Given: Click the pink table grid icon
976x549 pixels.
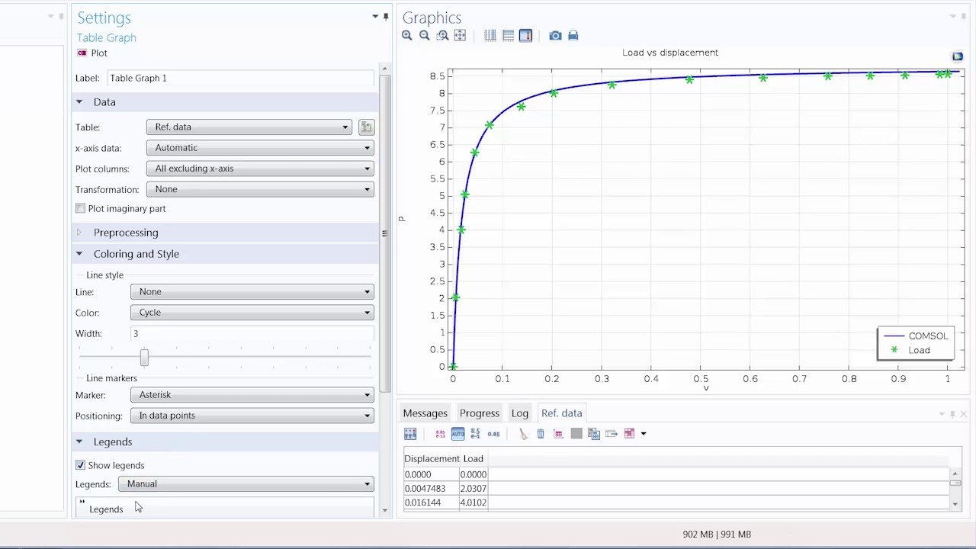Looking at the screenshot, I should [x=630, y=434].
